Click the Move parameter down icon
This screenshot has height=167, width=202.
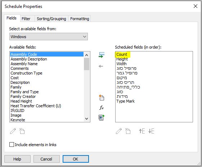(x=151, y=131)
